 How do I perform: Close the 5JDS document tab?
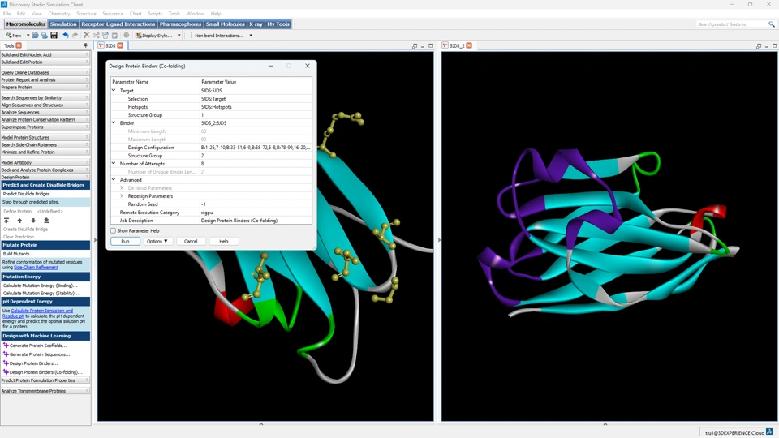tap(120, 45)
